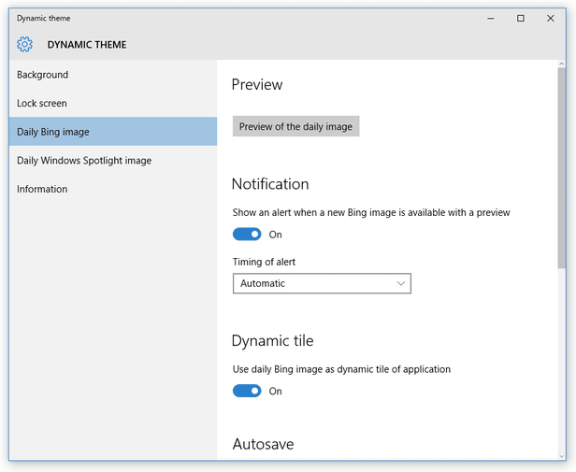Click the 'Timing of alert' label
Screen dimensions: 576x472
tap(264, 262)
